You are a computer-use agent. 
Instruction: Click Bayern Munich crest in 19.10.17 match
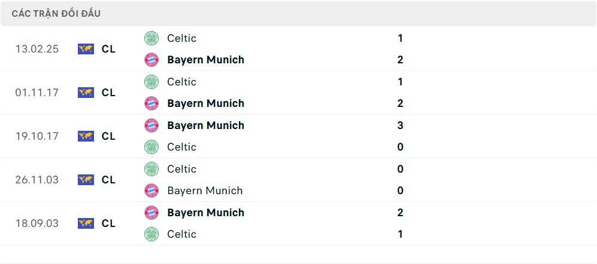tap(151, 125)
